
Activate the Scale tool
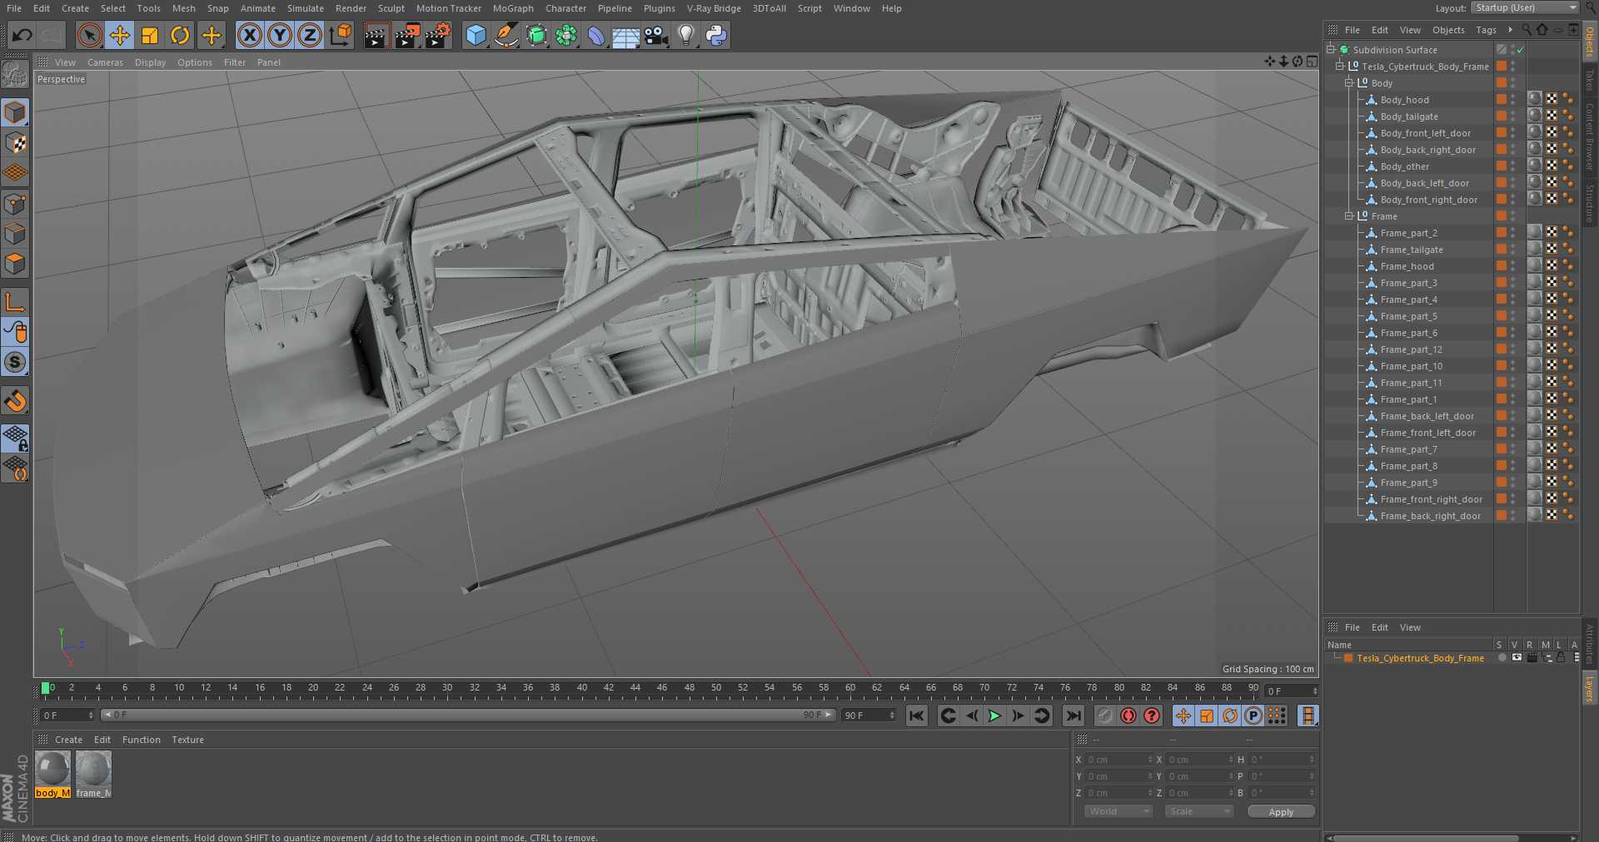(150, 35)
